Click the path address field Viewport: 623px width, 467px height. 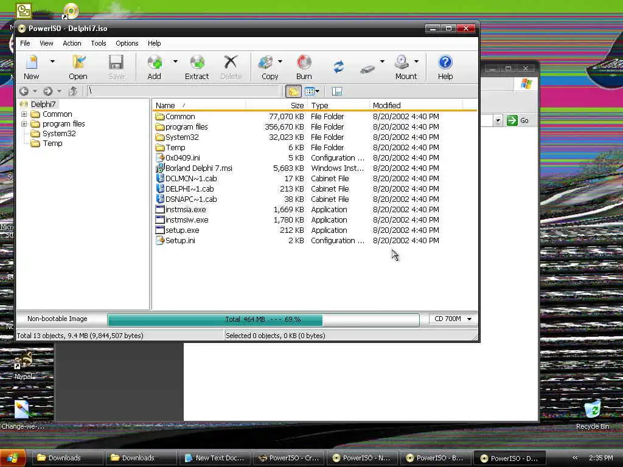(x=183, y=91)
